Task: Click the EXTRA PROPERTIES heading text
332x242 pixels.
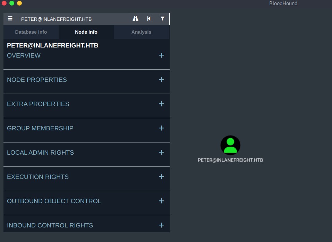Action: click(x=38, y=104)
